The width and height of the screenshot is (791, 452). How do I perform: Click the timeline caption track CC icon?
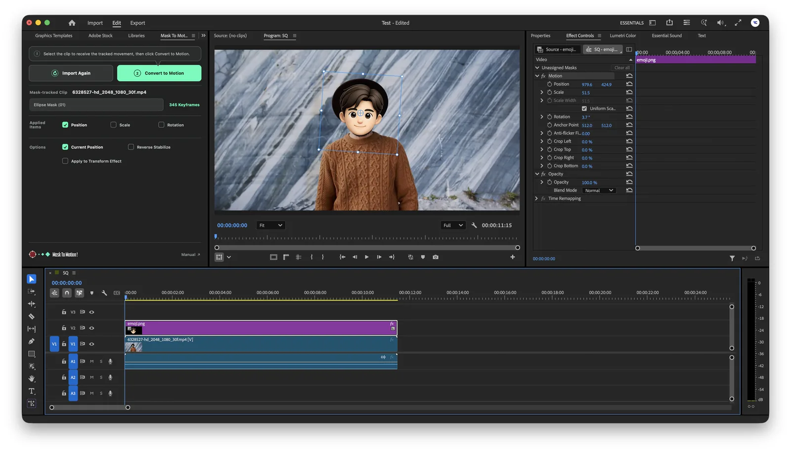(117, 293)
